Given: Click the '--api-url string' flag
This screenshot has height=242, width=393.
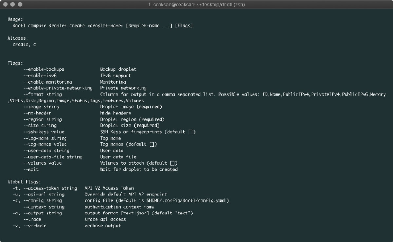Looking at the screenshot, I should coord(44,194).
